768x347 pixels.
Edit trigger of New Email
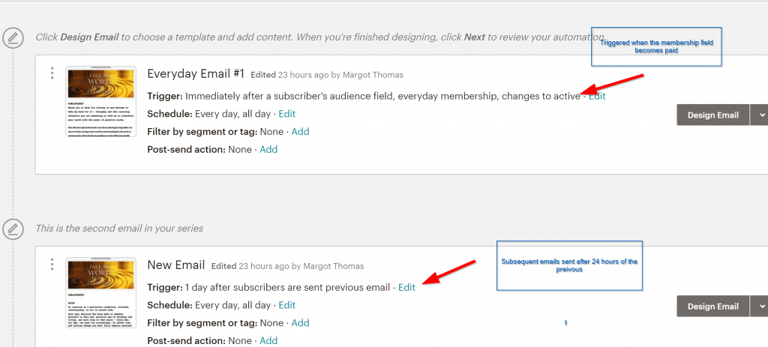pyautogui.click(x=406, y=287)
